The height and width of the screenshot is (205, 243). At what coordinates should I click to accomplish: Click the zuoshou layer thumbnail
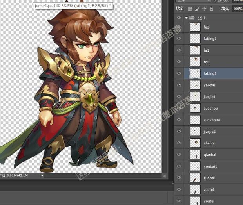[x=195, y=108]
